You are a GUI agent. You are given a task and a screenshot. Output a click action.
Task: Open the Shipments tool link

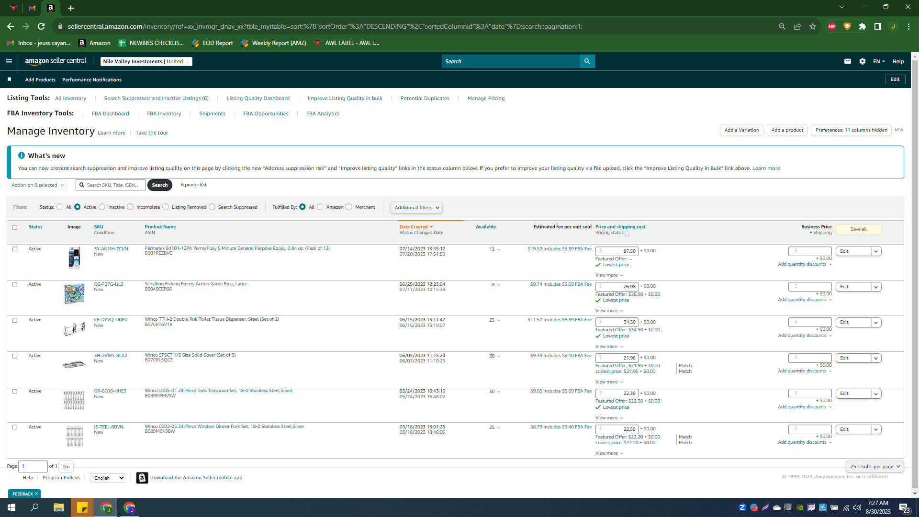tap(212, 113)
